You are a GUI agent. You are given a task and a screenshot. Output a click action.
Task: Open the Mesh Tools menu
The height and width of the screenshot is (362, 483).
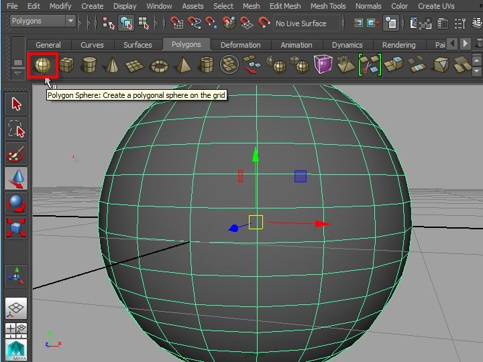point(328,6)
